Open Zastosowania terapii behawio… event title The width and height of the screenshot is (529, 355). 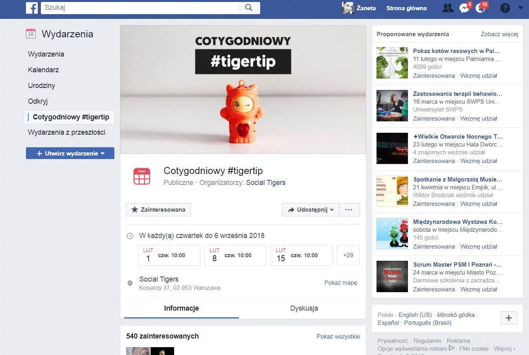point(457,94)
